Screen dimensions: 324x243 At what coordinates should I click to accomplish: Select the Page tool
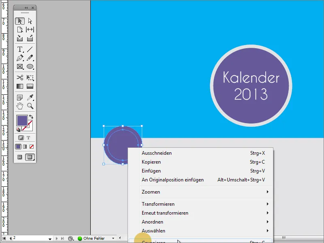[20, 30]
